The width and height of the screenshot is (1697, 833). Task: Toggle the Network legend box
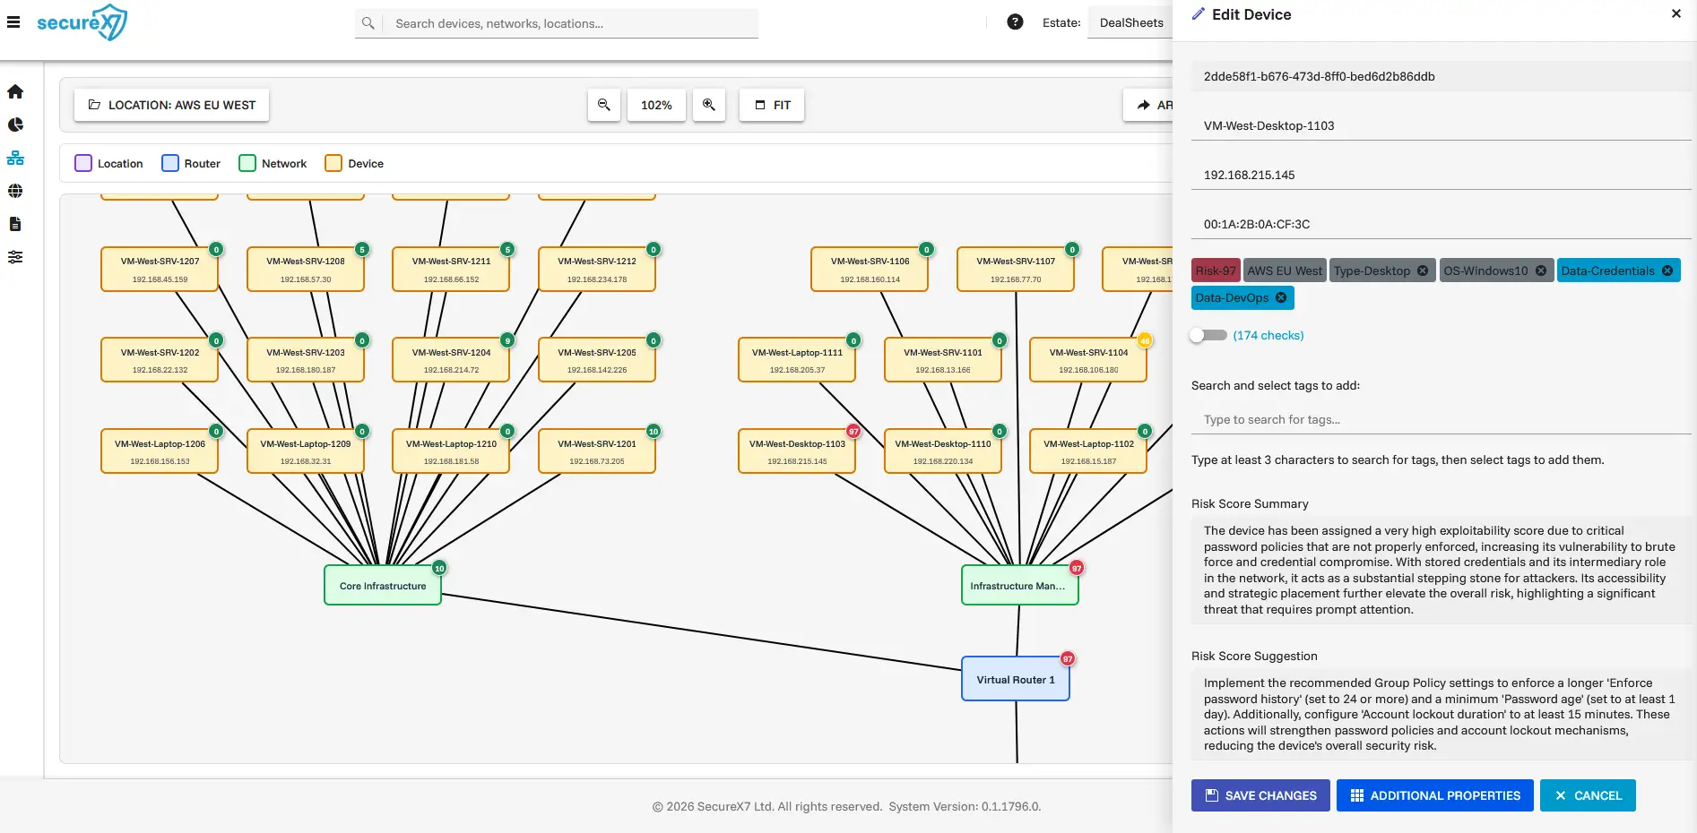(x=247, y=163)
